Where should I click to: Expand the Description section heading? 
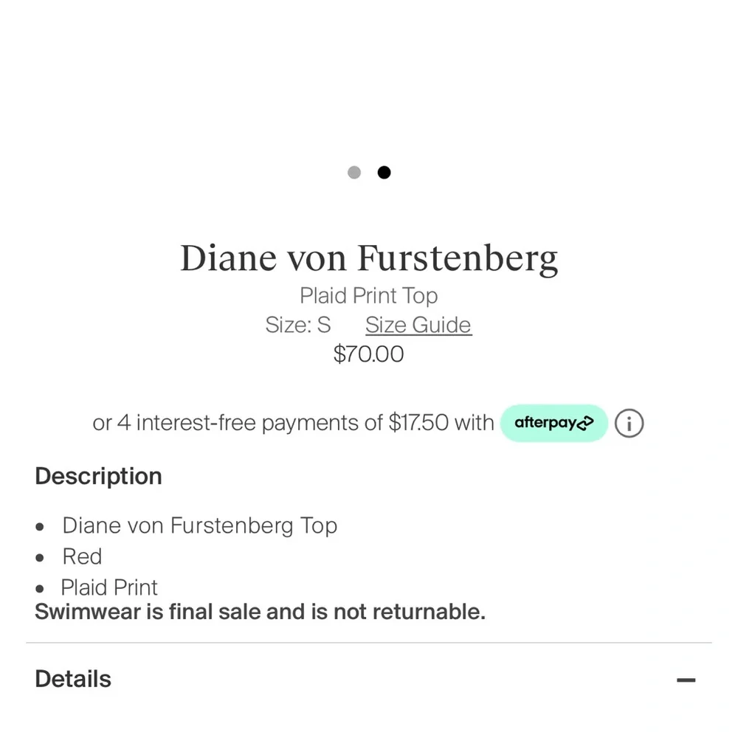pyautogui.click(x=98, y=476)
